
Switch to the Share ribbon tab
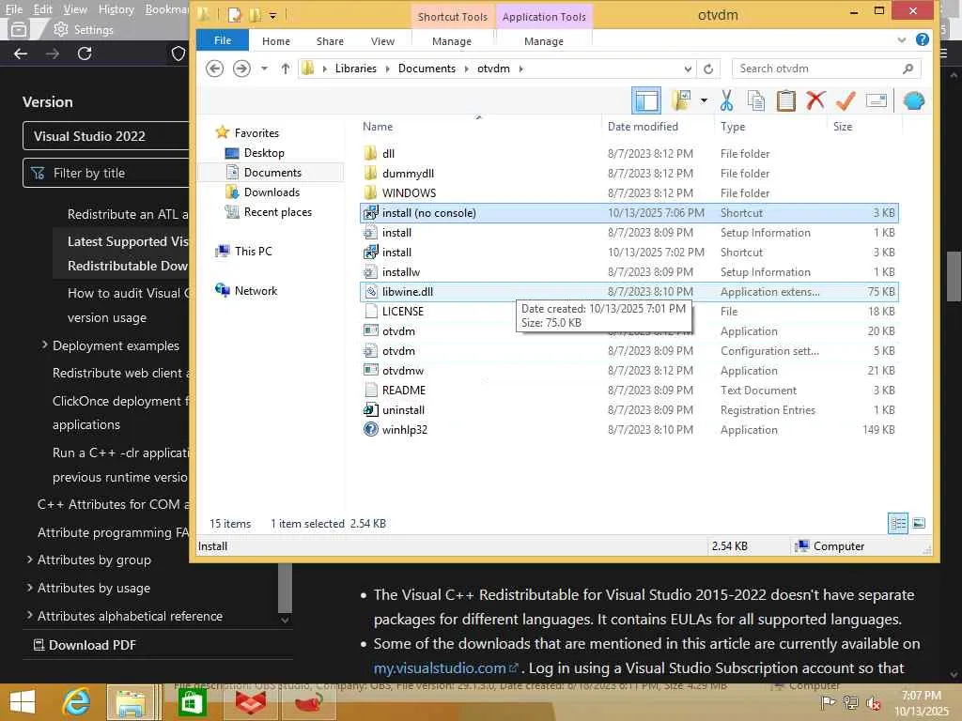point(330,41)
